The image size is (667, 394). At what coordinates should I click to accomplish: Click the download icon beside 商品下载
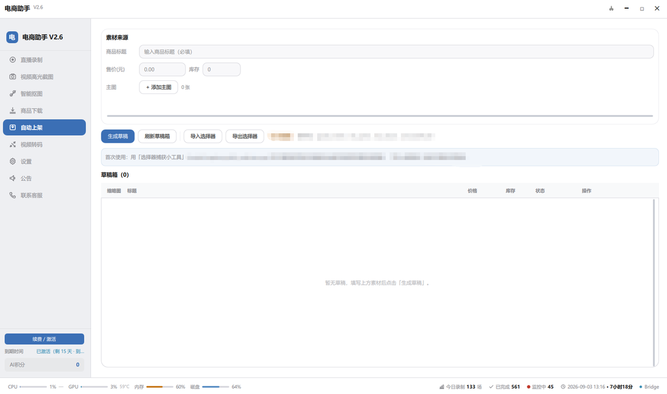point(13,111)
